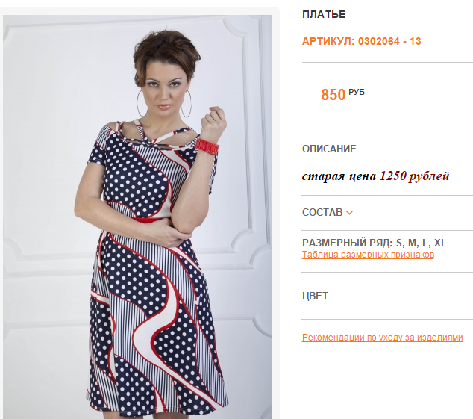Click the старая цена italic text
473x419 pixels.
339,176
